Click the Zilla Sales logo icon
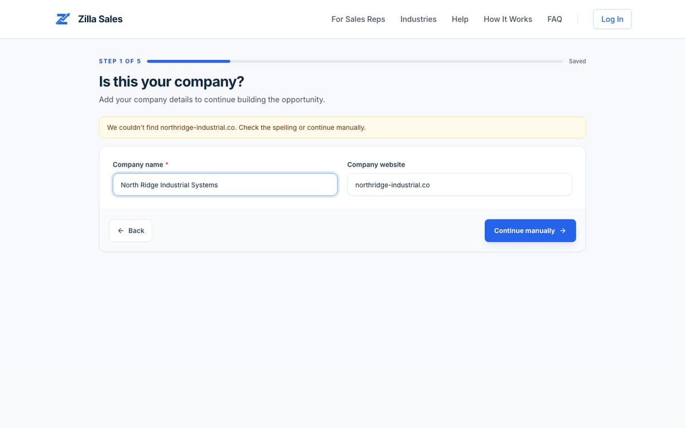 (63, 19)
